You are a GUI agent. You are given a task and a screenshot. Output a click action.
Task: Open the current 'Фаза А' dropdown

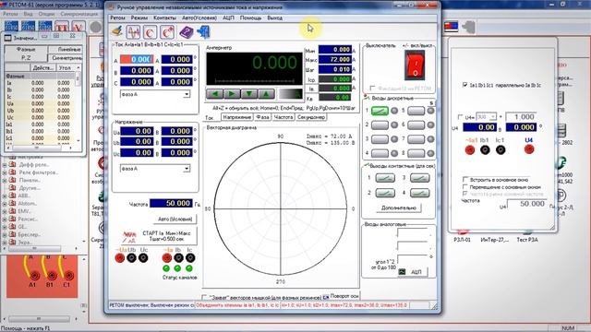187,94
